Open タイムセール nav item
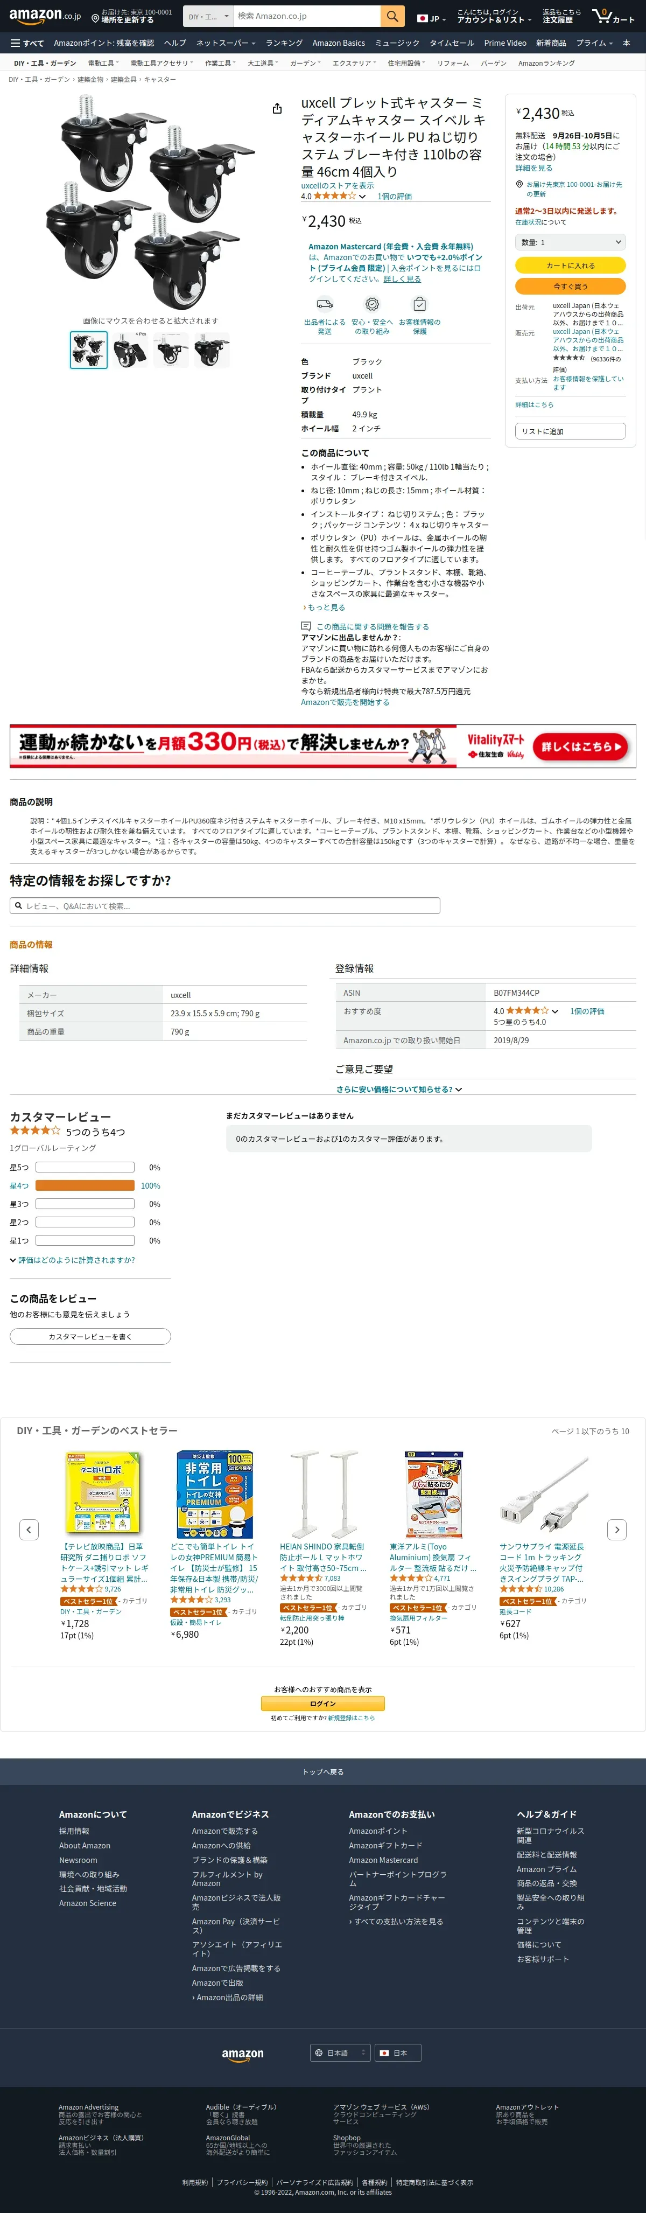This screenshot has width=646, height=2213. pos(452,43)
